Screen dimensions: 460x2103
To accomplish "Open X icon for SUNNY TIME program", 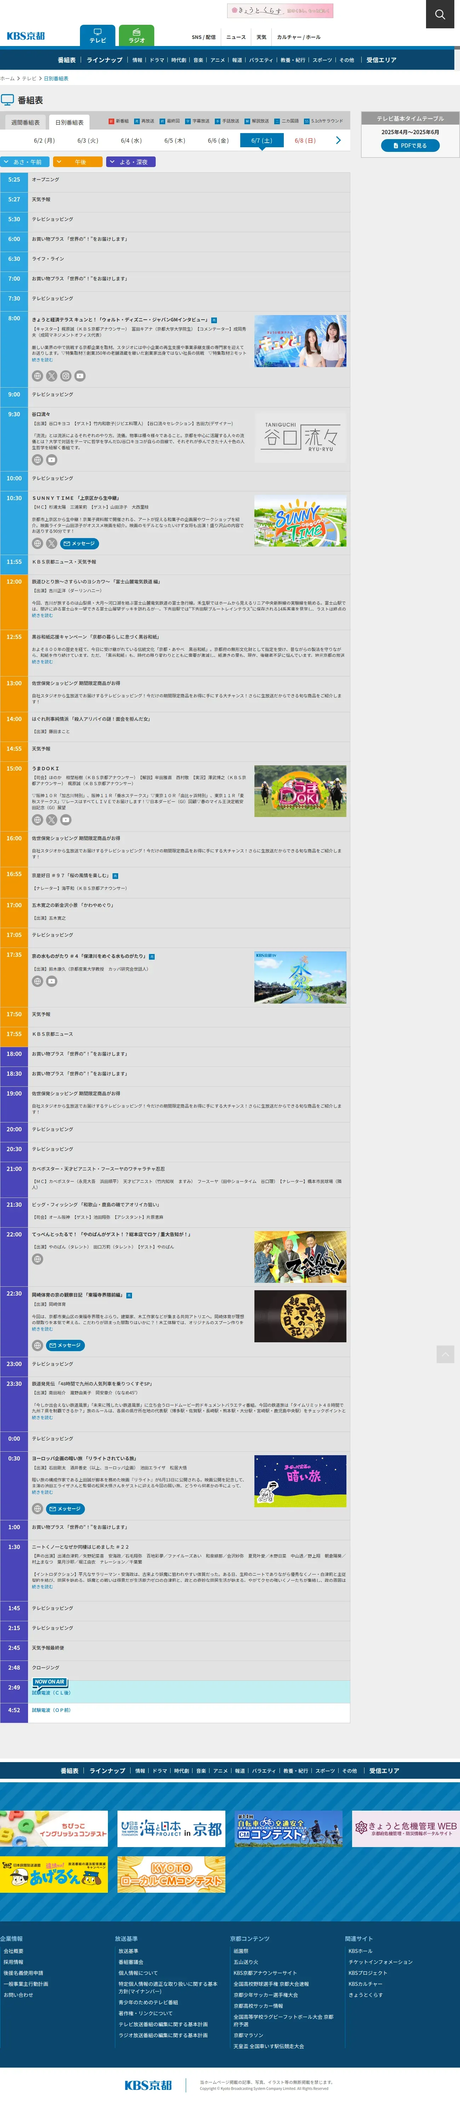I will coord(51,544).
